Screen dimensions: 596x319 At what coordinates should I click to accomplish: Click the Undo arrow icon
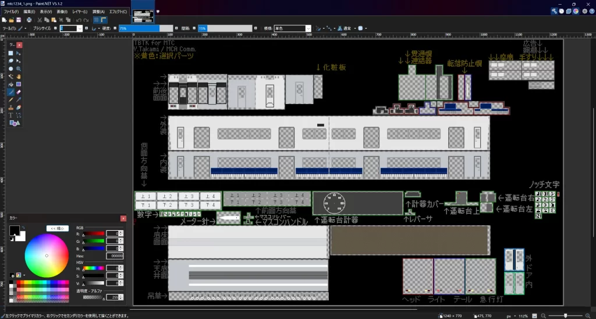tap(79, 20)
